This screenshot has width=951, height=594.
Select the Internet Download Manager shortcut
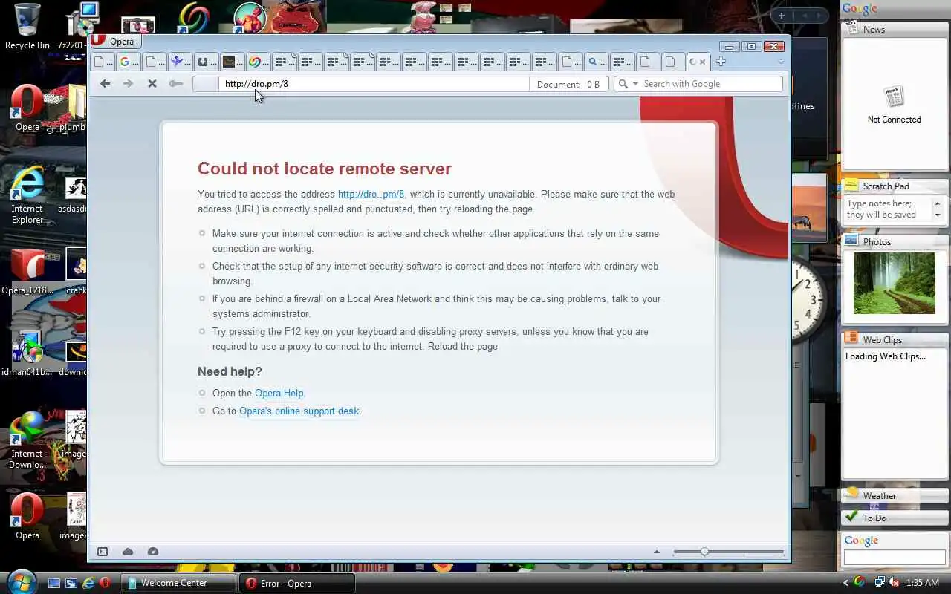27,440
